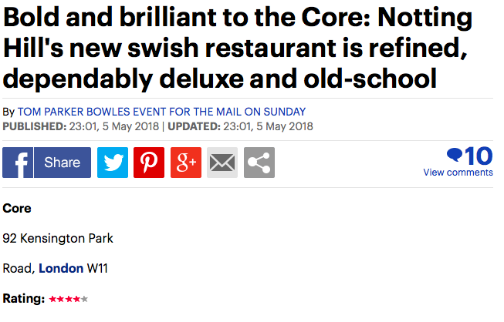Click the bold 'Core' restaurant name
This screenshot has height=322, width=504.
point(17,208)
